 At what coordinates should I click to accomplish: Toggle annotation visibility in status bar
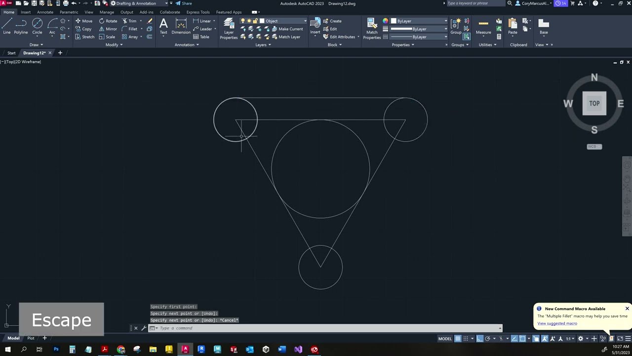click(544, 339)
